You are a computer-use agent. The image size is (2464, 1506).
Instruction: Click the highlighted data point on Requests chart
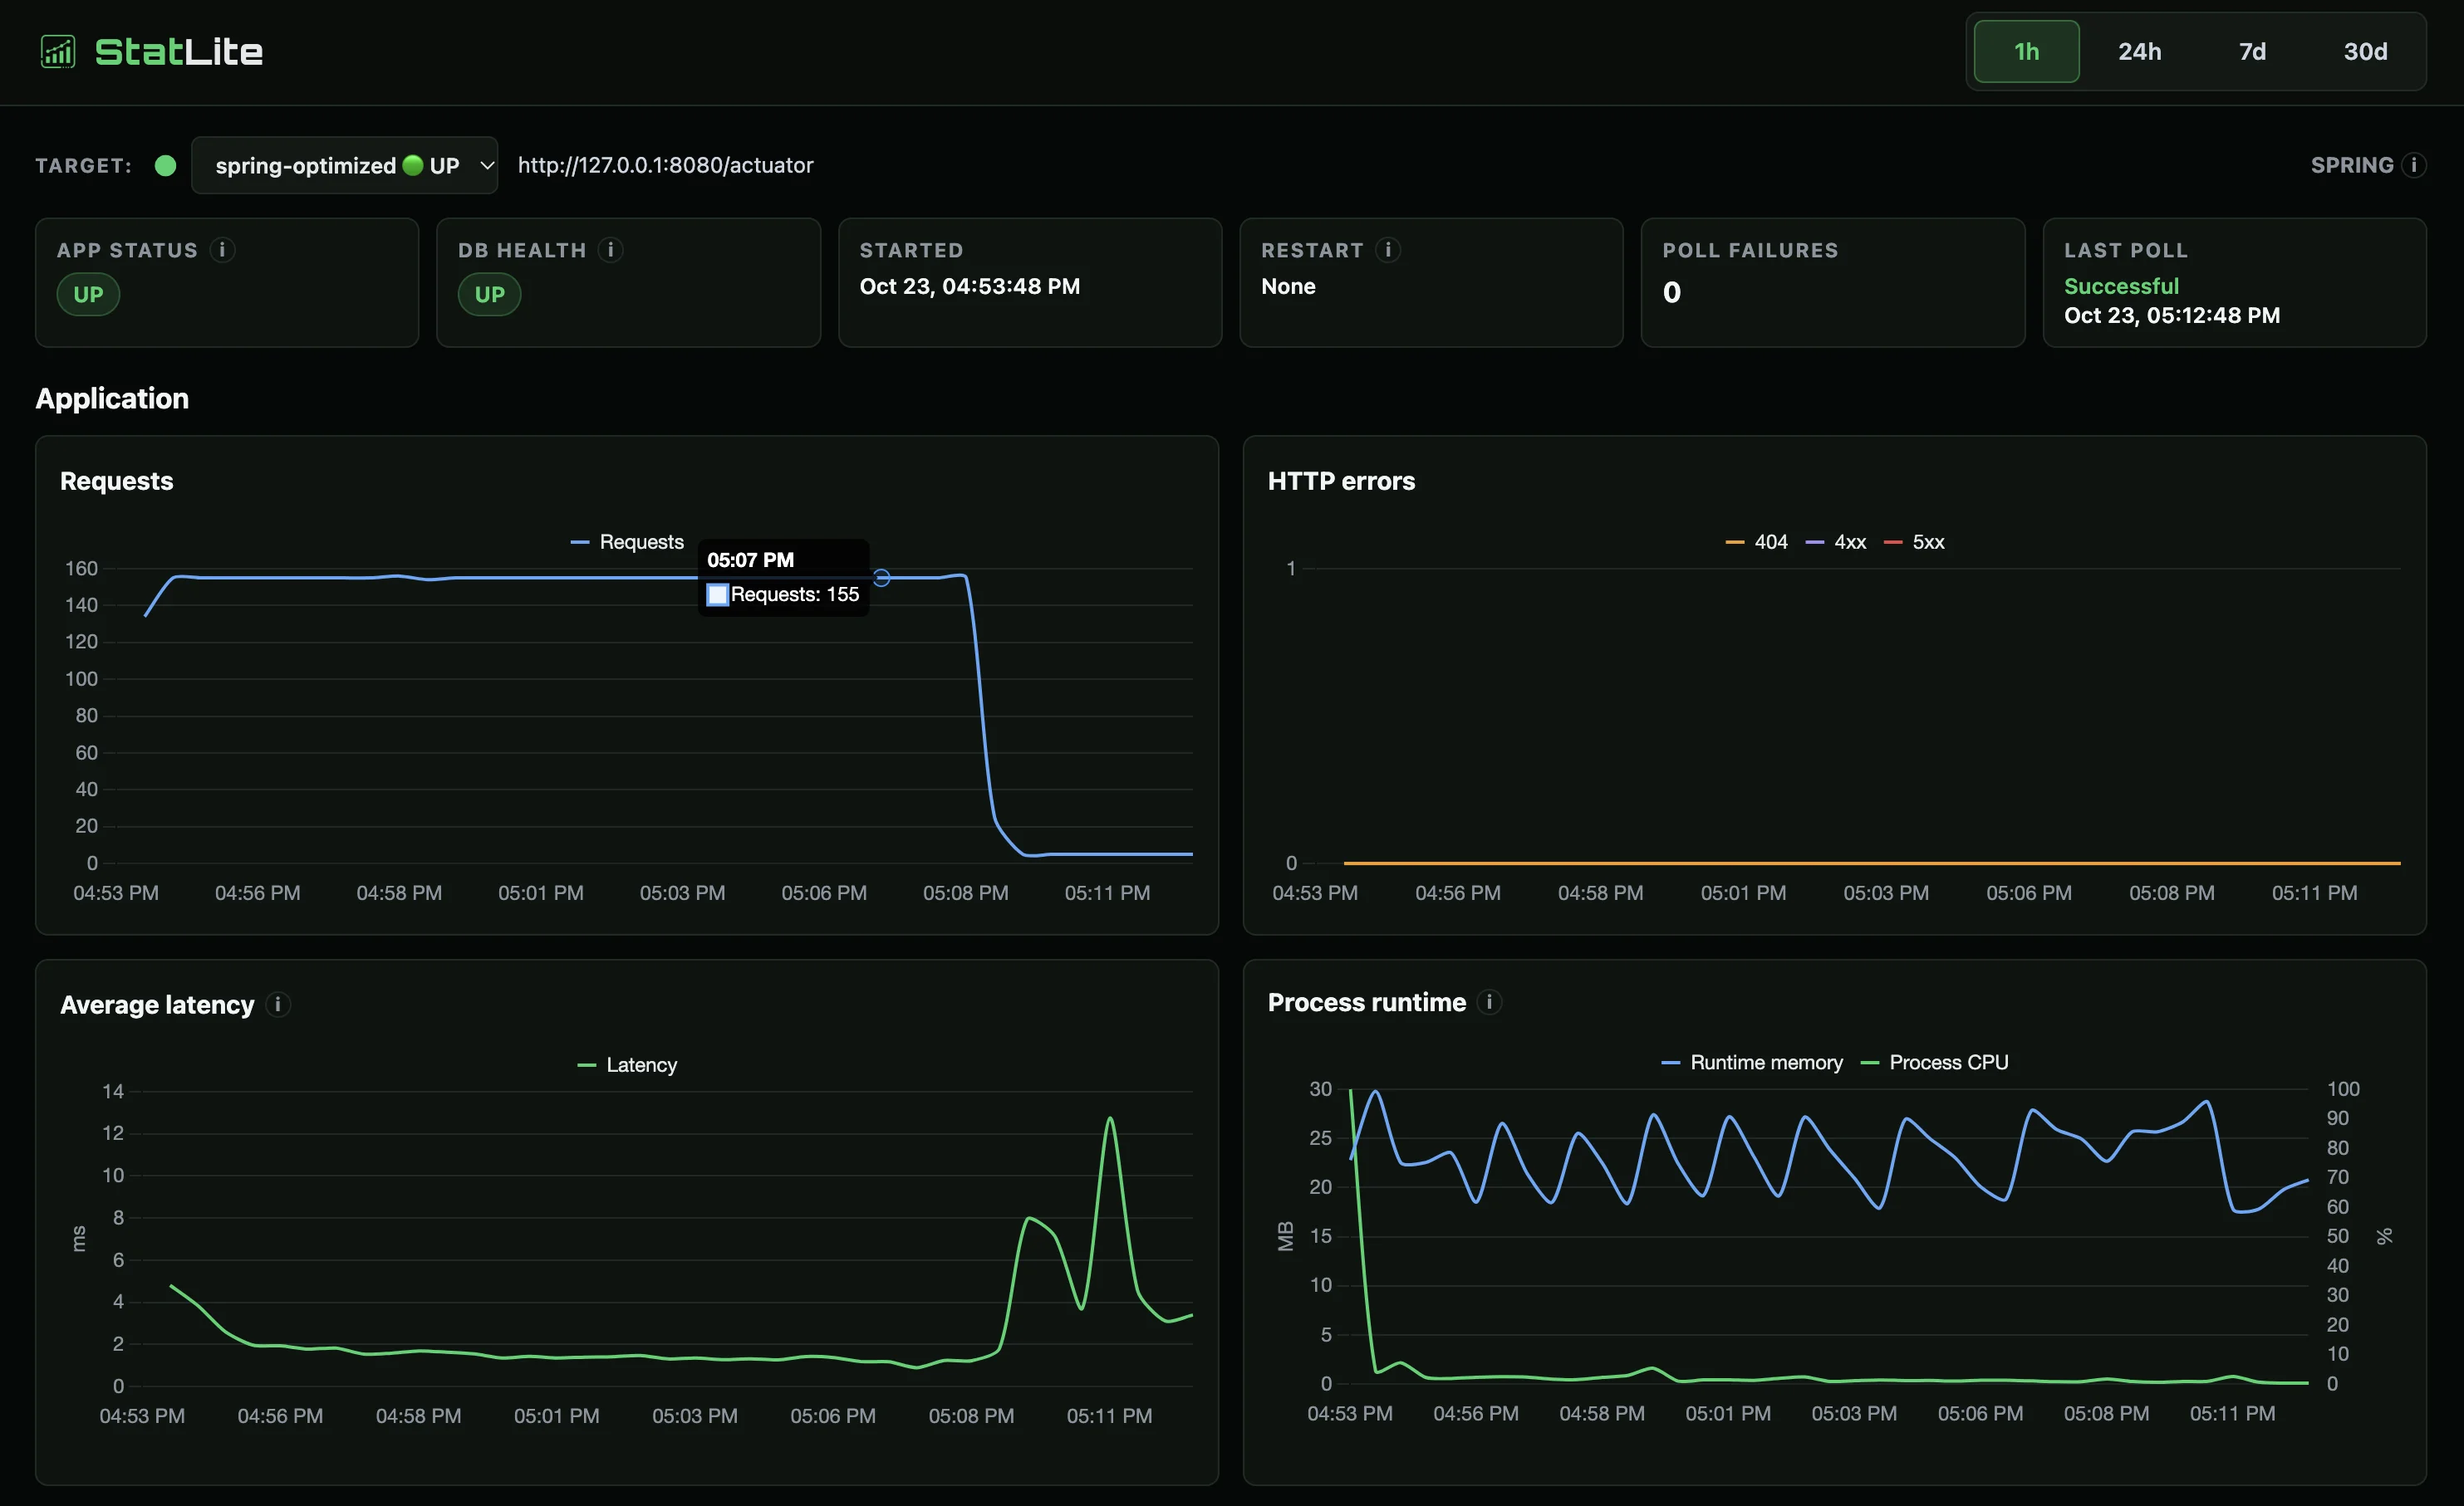[882, 578]
